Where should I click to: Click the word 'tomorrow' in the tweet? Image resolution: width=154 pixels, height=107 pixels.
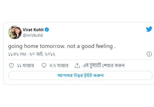coord(52,46)
